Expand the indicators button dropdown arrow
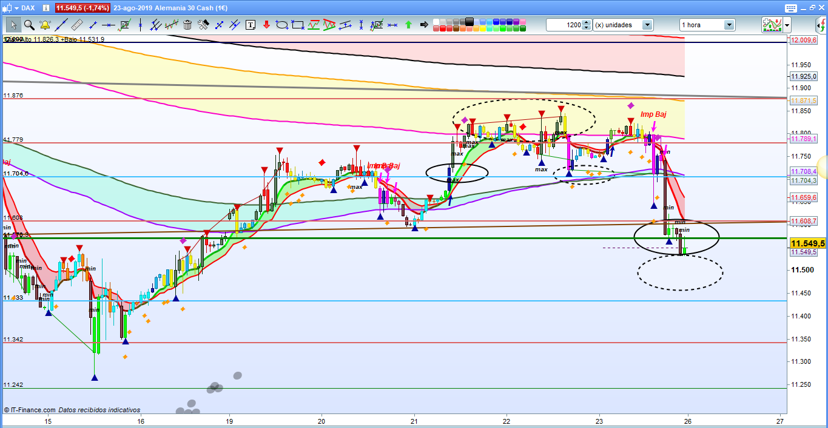The image size is (828, 428). coord(787,25)
